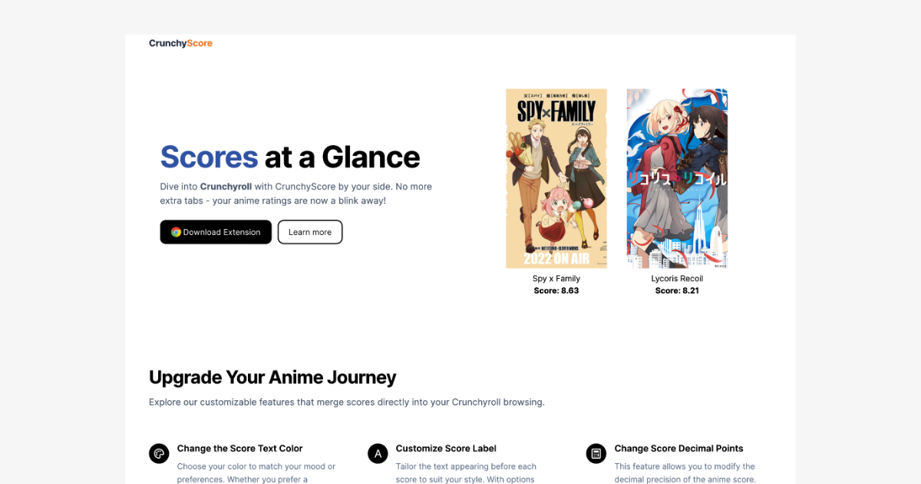The width and height of the screenshot is (921, 484).
Task: Click the bold Crunchyroll word in description
Action: click(226, 187)
